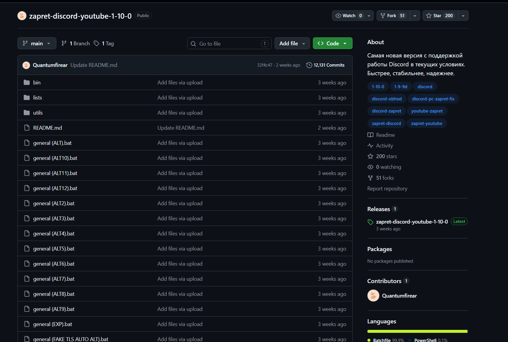This screenshot has height=342, width=508.
Task: Click the file icon beside general (ALT11).bat
Action: 27,173
